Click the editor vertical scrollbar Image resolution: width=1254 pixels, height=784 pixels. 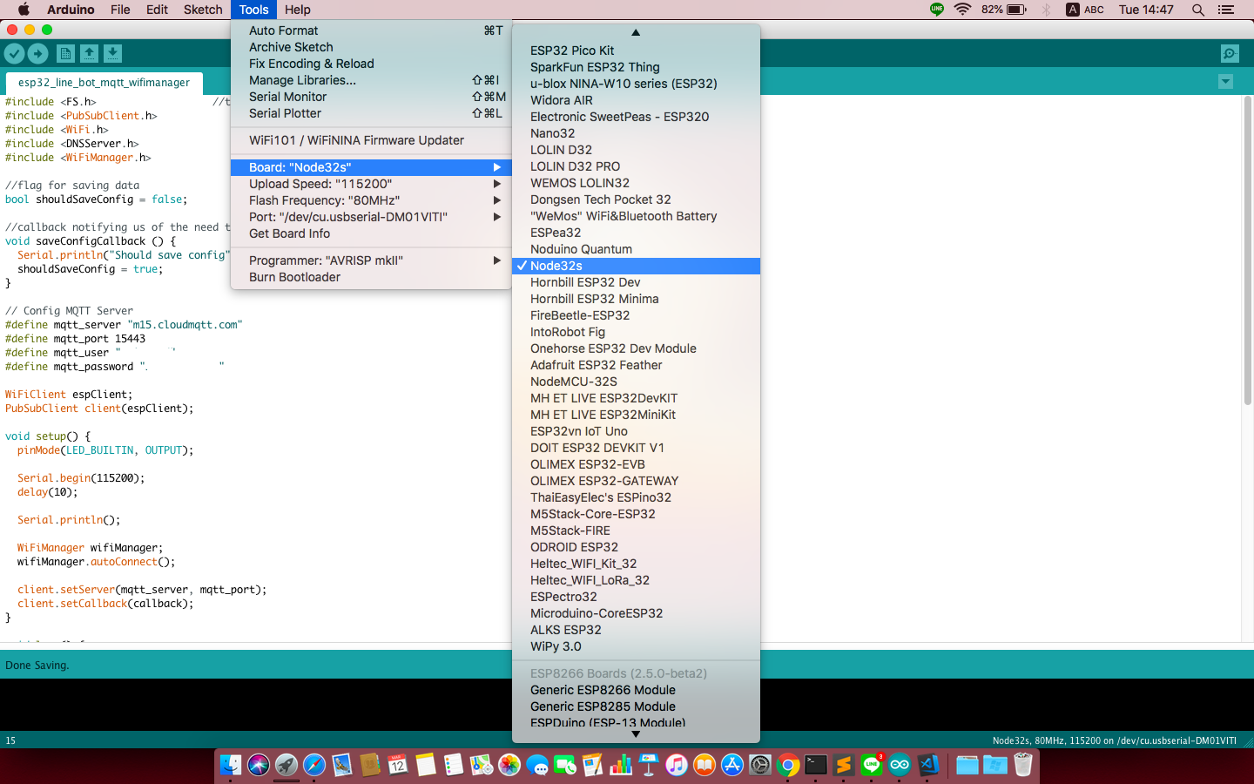[x=1247, y=261]
